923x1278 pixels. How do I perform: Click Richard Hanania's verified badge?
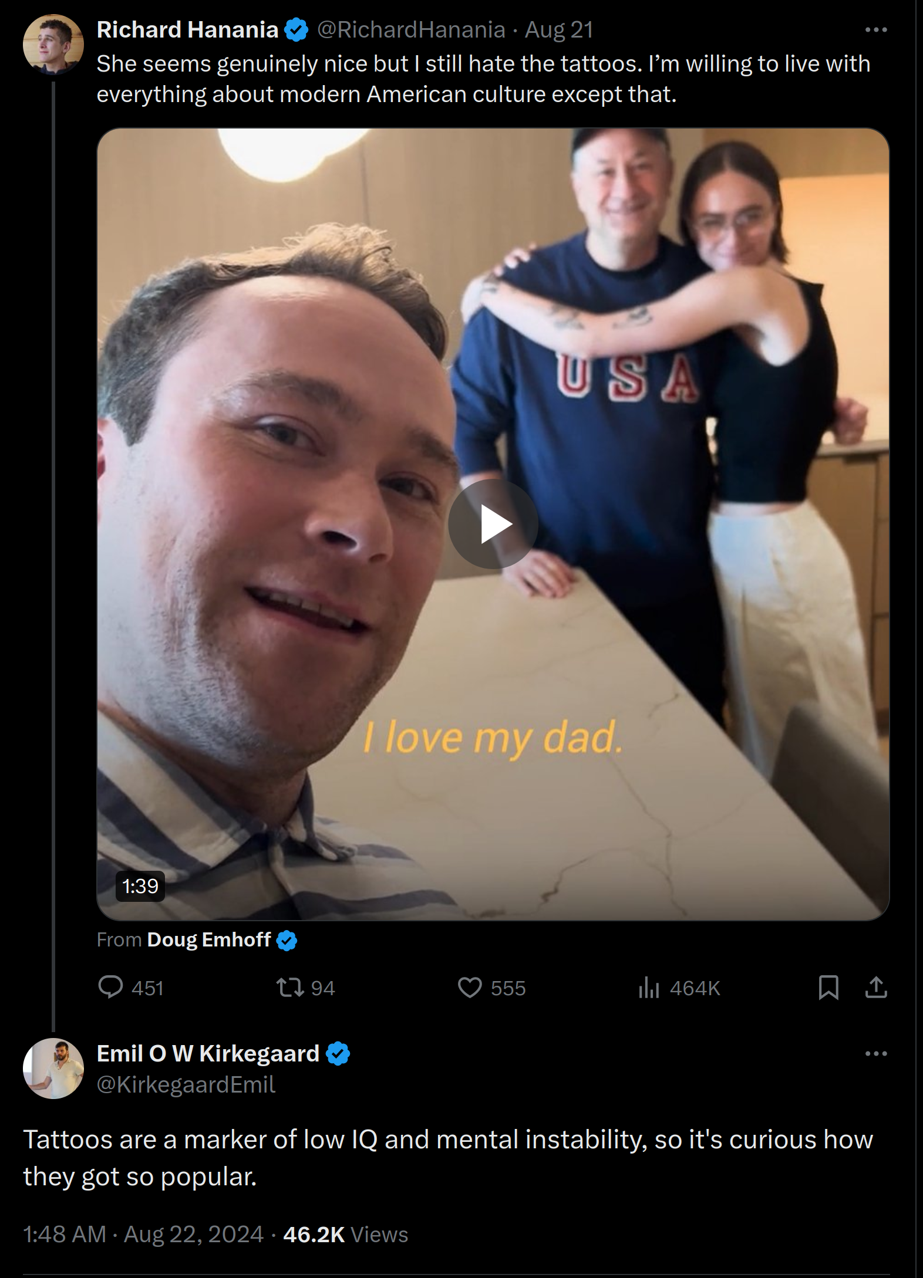pyautogui.click(x=297, y=29)
